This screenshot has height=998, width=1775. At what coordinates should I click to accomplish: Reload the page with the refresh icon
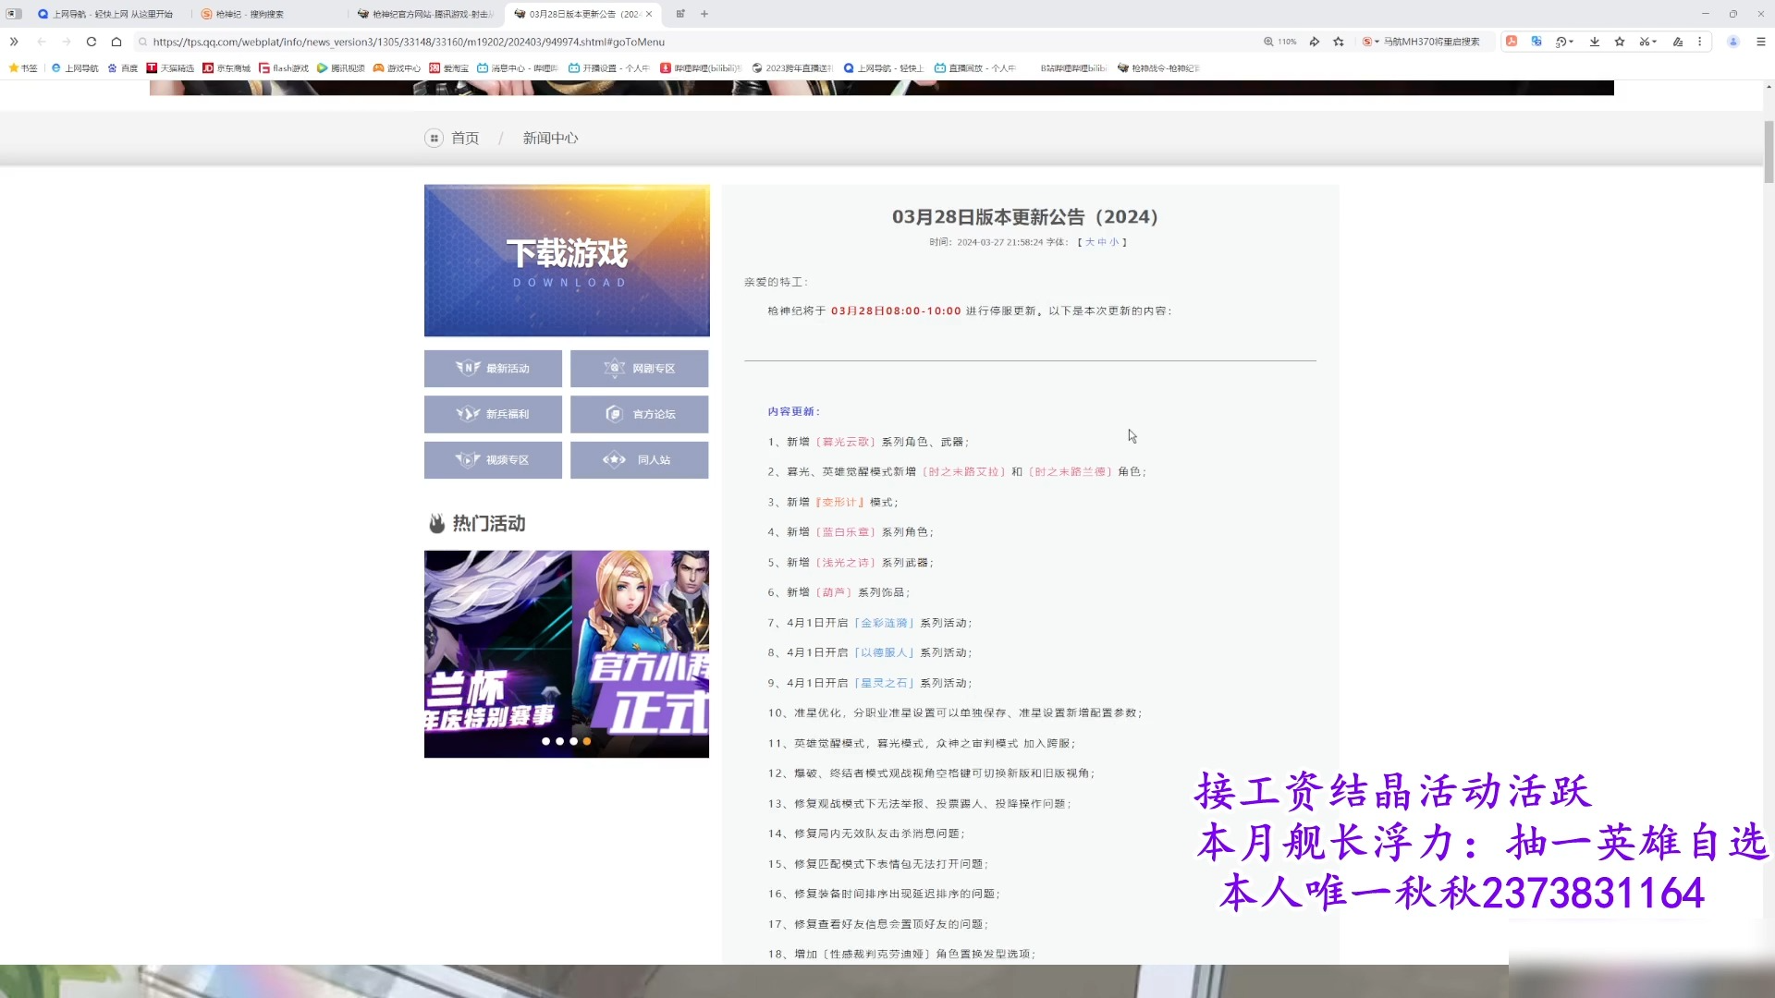click(91, 42)
